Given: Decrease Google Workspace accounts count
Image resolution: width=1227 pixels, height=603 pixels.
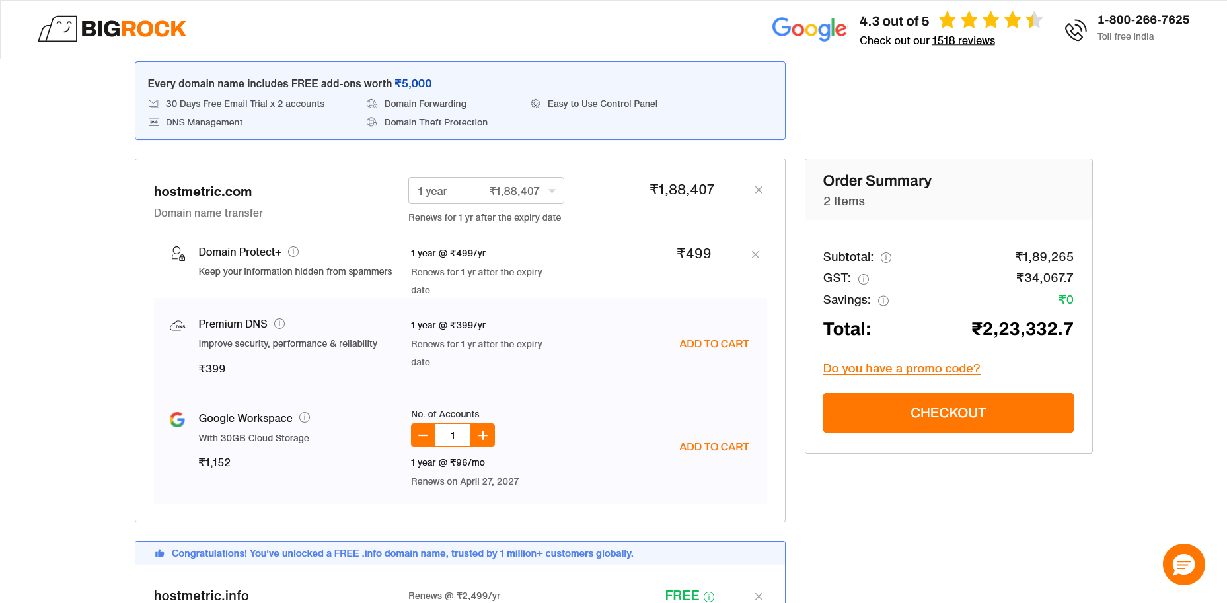Looking at the screenshot, I should pyautogui.click(x=423, y=435).
